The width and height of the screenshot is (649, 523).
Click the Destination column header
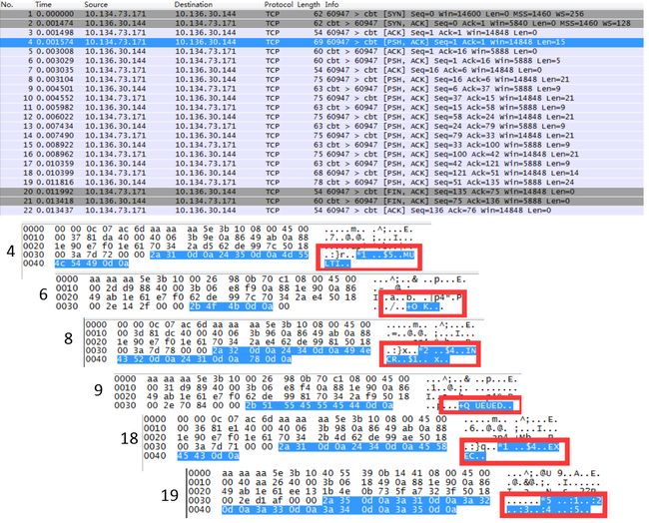[194, 5]
